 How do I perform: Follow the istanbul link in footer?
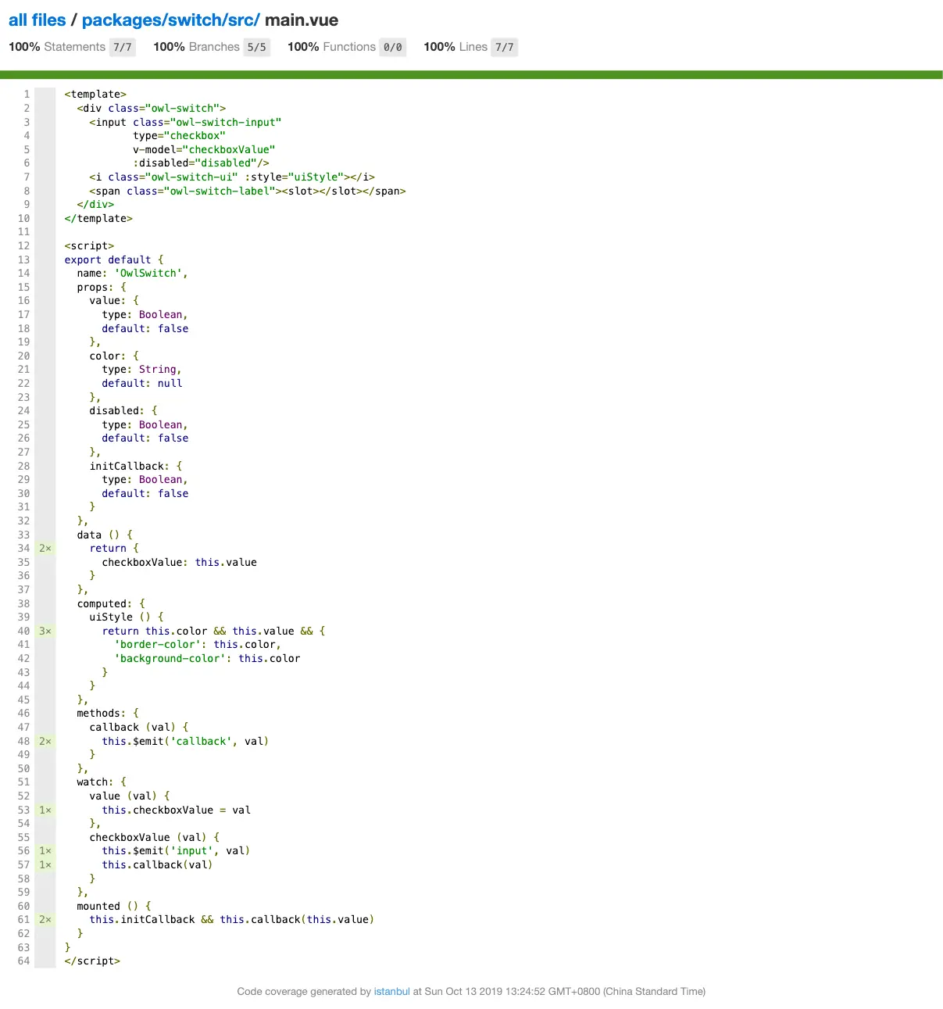[392, 991]
